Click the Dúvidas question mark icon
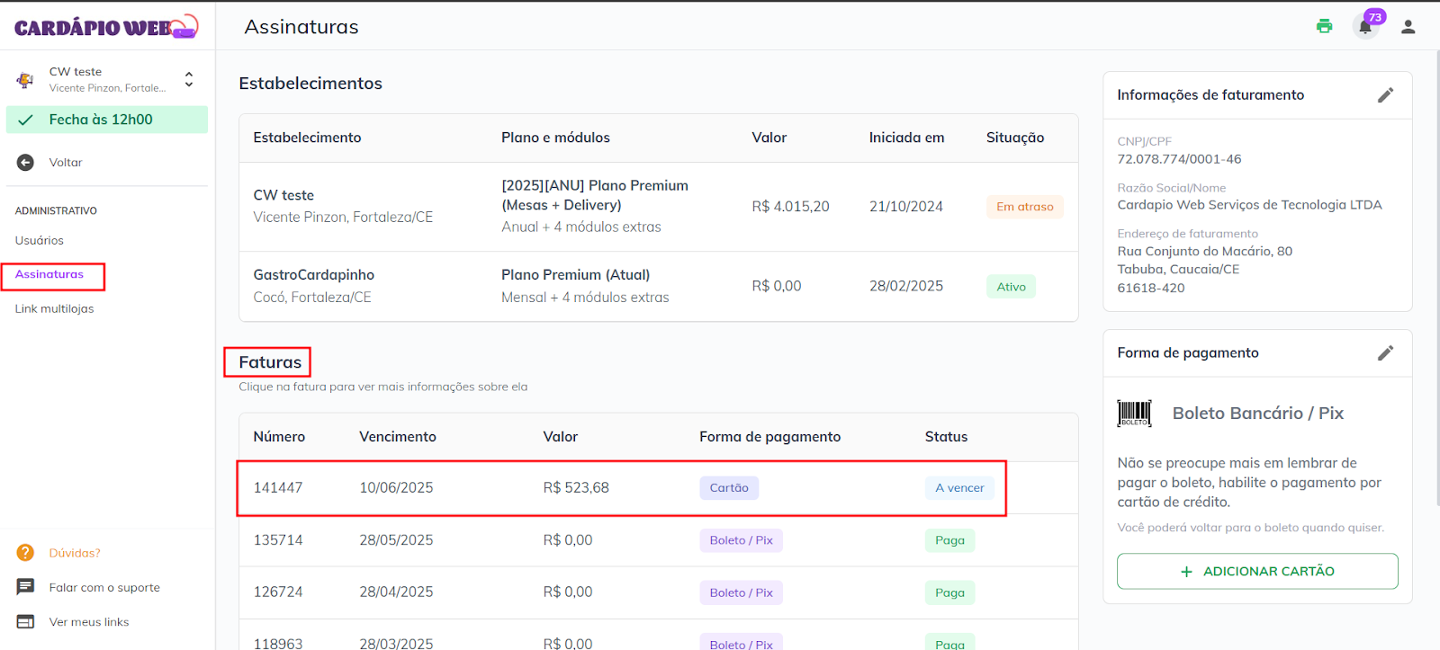This screenshot has height=650, width=1440. coord(25,553)
